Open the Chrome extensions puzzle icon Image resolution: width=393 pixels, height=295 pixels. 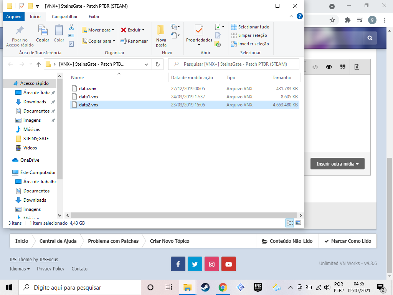pyautogui.click(x=347, y=20)
